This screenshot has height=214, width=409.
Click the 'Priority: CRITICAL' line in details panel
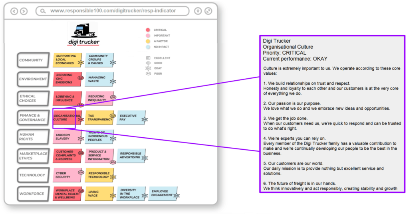click(284, 53)
